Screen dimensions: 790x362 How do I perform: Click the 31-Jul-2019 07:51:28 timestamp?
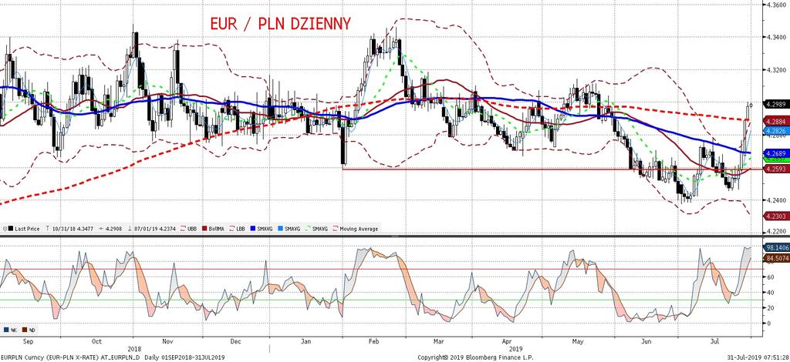tap(756, 357)
